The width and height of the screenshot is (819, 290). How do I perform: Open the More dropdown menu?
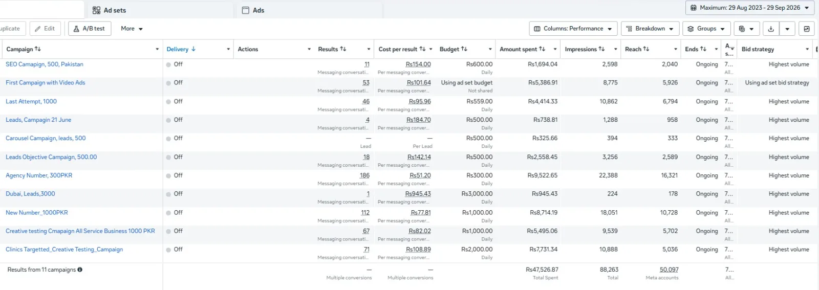pyautogui.click(x=132, y=29)
